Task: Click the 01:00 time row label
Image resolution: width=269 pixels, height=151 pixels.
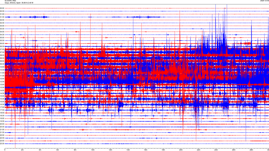Action: pos(2,14)
